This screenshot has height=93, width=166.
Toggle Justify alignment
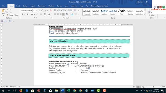point(63,14)
